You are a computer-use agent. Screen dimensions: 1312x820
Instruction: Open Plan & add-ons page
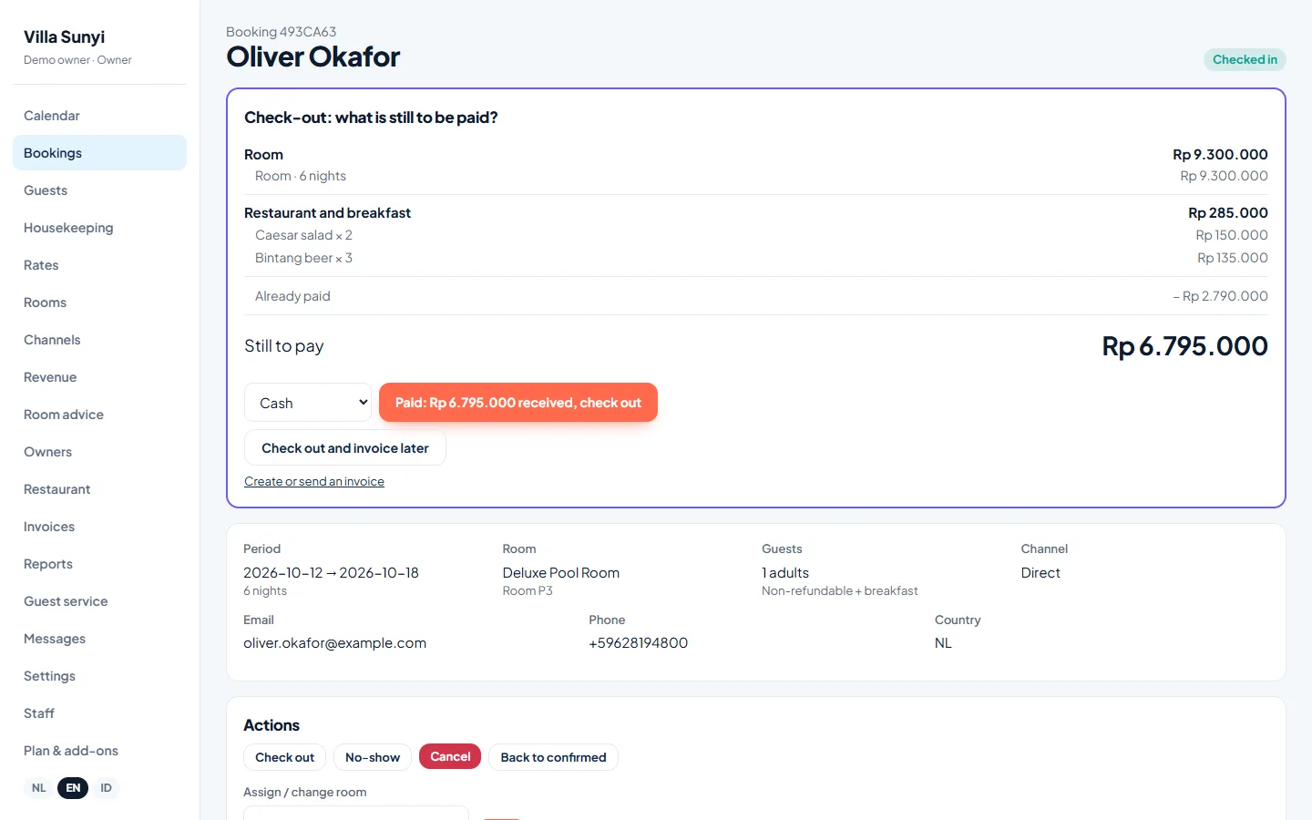(99, 751)
